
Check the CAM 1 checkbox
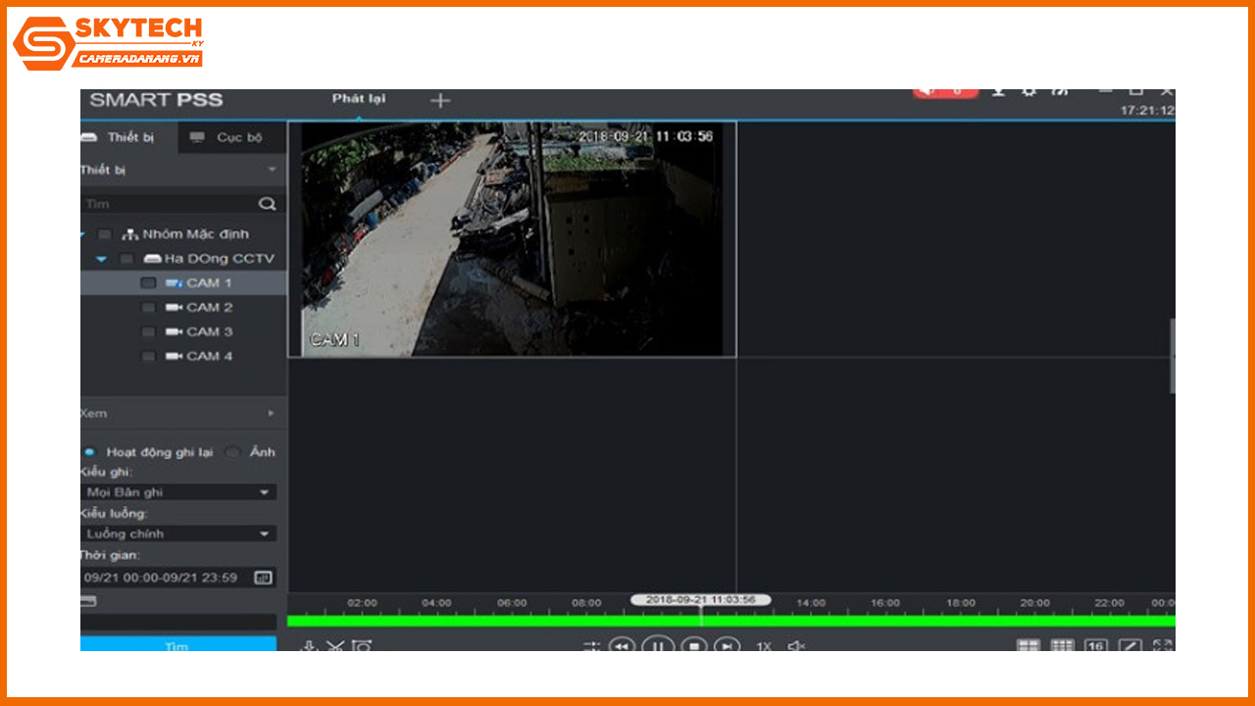click(148, 282)
